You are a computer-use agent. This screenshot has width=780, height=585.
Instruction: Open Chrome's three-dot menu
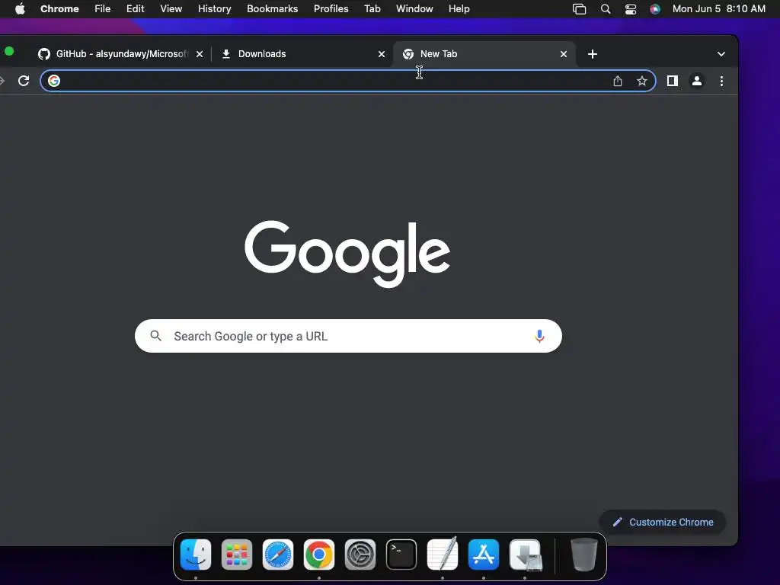tap(721, 81)
